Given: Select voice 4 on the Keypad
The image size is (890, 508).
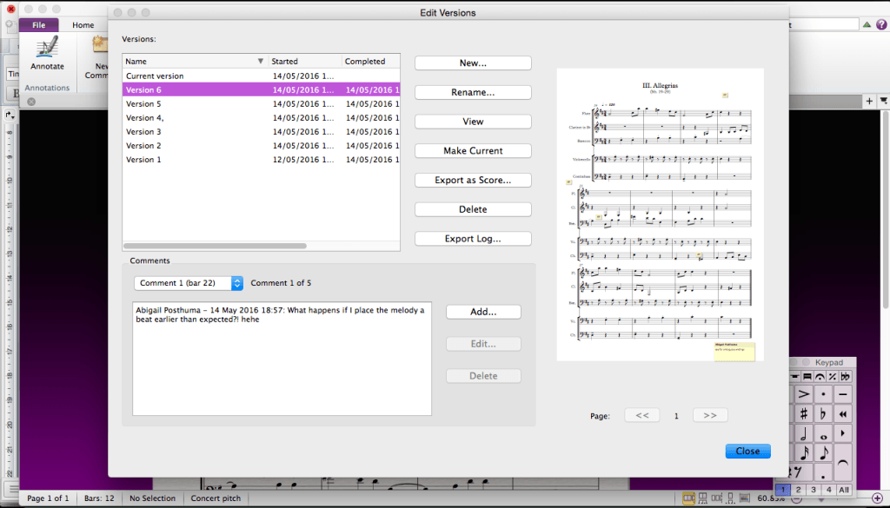Looking at the screenshot, I should coord(828,489).
